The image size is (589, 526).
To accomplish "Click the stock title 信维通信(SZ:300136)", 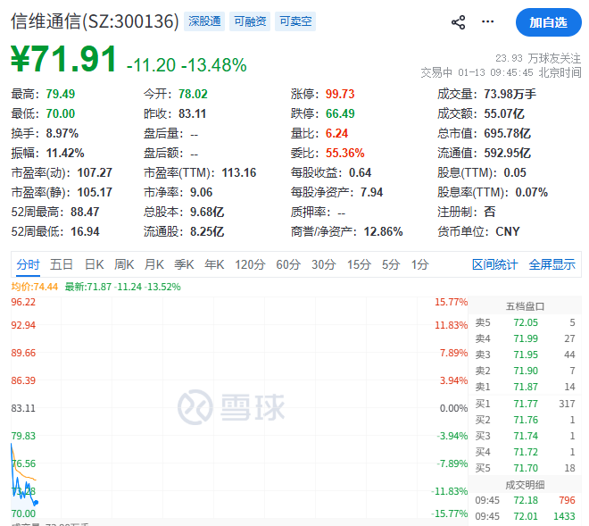I will tap(95, 21).
